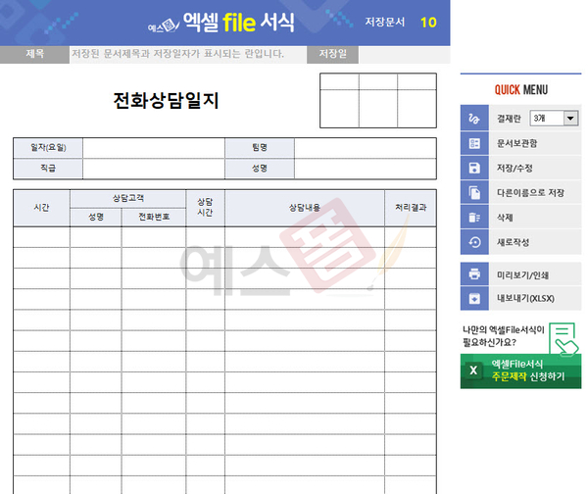Click the 엑셀 file 서식 header title

tap(239, 23)
